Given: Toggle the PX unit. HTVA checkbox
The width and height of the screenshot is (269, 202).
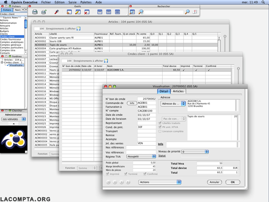Looking at the screenshot, I should pos(160,127).
